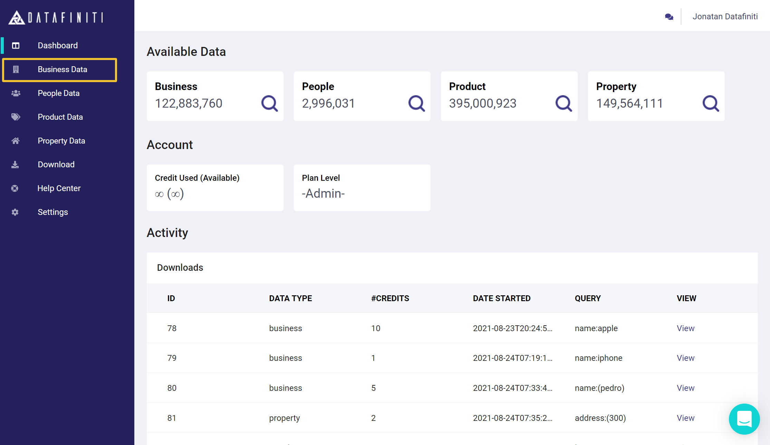Click the Datafiniti logo

[x=56, y=17]
